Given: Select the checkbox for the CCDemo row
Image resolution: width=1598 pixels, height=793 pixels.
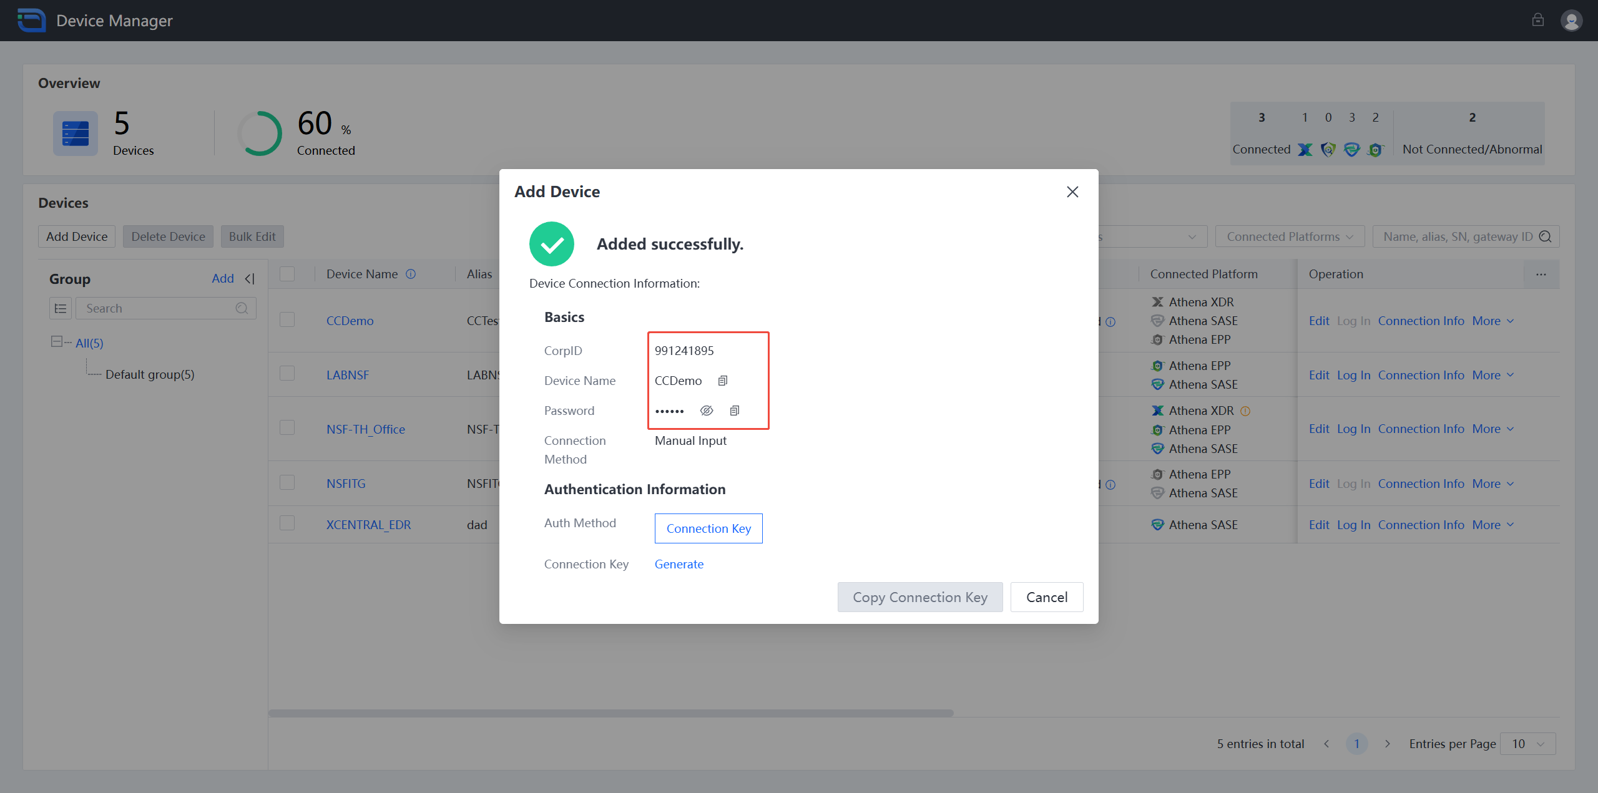Looking at the screenshot, I should click(x=288, y=319).
